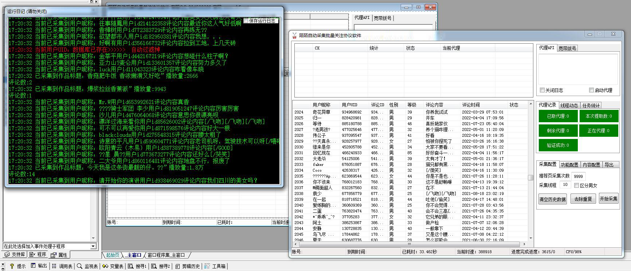Open the 调用表 call table icon

coord(54,266)
